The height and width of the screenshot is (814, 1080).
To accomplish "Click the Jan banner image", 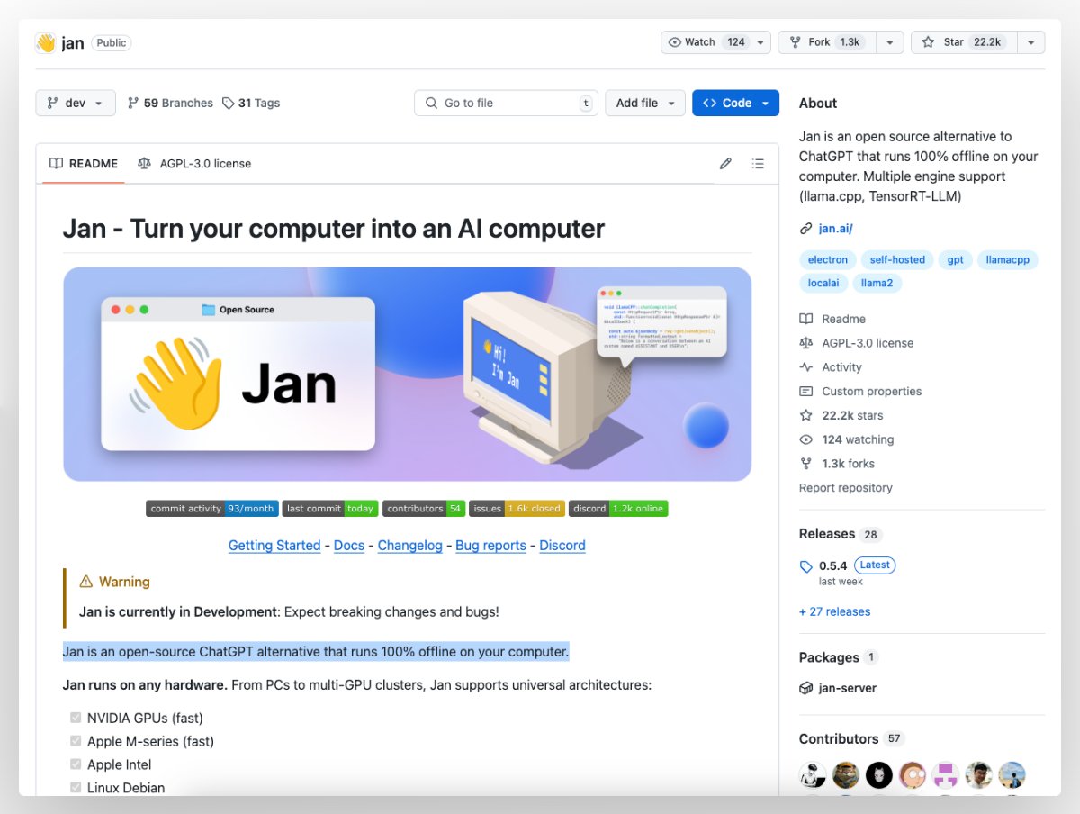I will pyautogui.click(x=407, y=374).
